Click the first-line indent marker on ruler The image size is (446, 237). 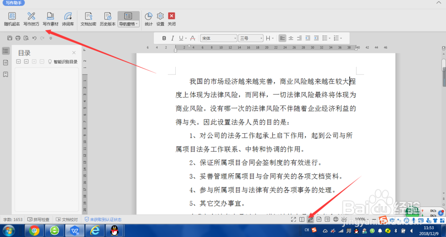189,46
